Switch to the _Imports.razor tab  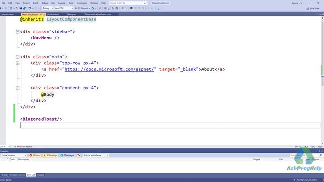(x=8, y=14)
